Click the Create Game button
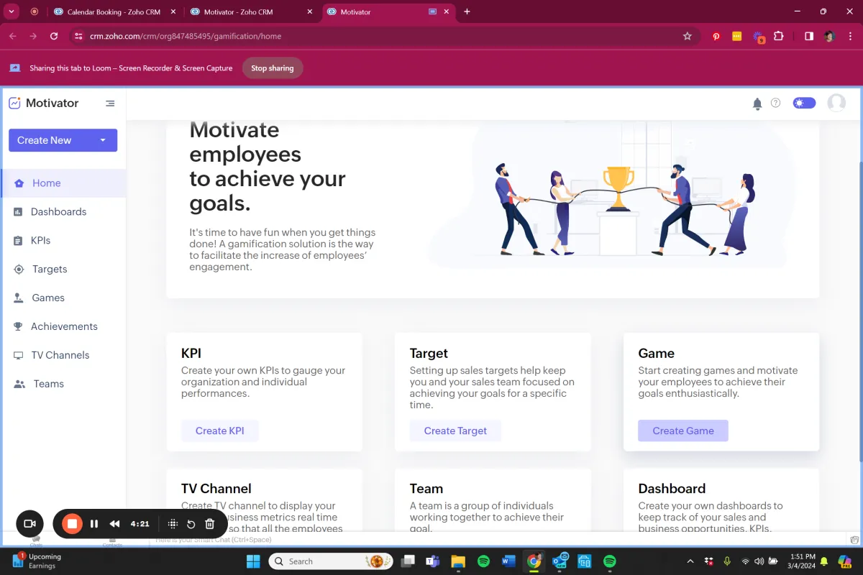 [683, 431]
